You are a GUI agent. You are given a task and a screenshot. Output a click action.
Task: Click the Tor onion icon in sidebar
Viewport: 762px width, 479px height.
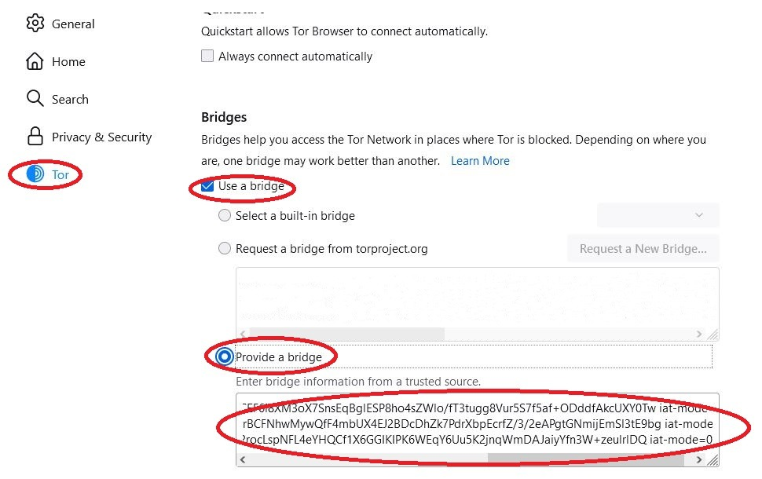(35, 174)
